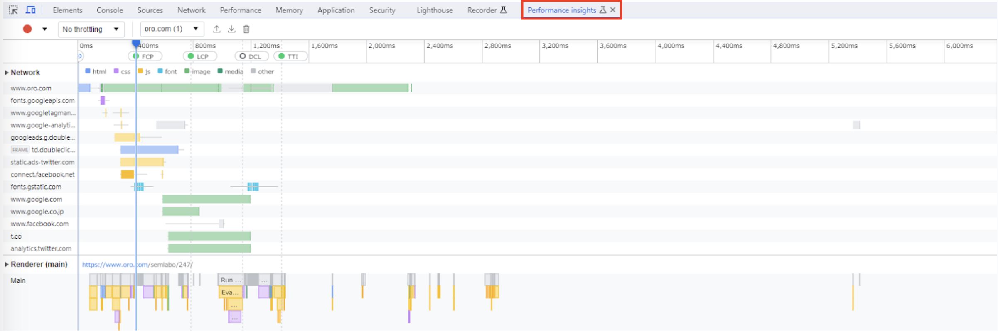Toggle the FCP marker pill
The image size is (998, 331).
coord(145,56)
